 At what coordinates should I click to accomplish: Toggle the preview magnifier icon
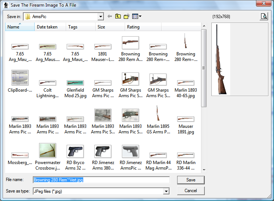click(264, 17)
